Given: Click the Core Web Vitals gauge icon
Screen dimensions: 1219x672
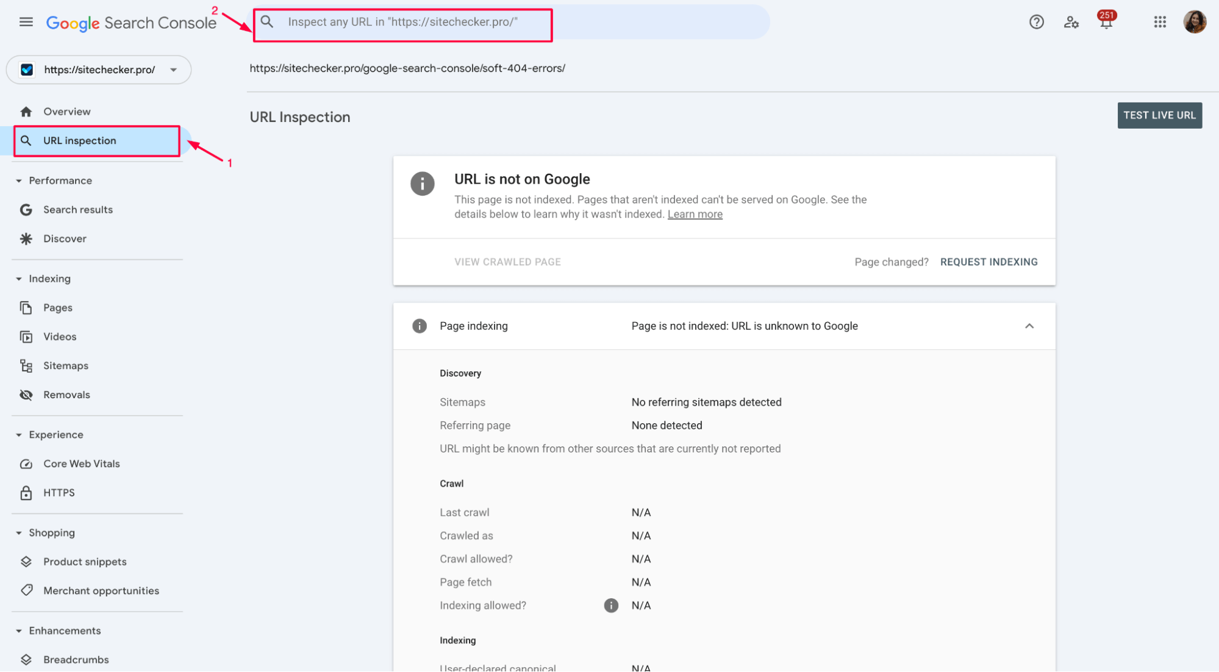Looking at the screenshot, I should coord(26,464).
